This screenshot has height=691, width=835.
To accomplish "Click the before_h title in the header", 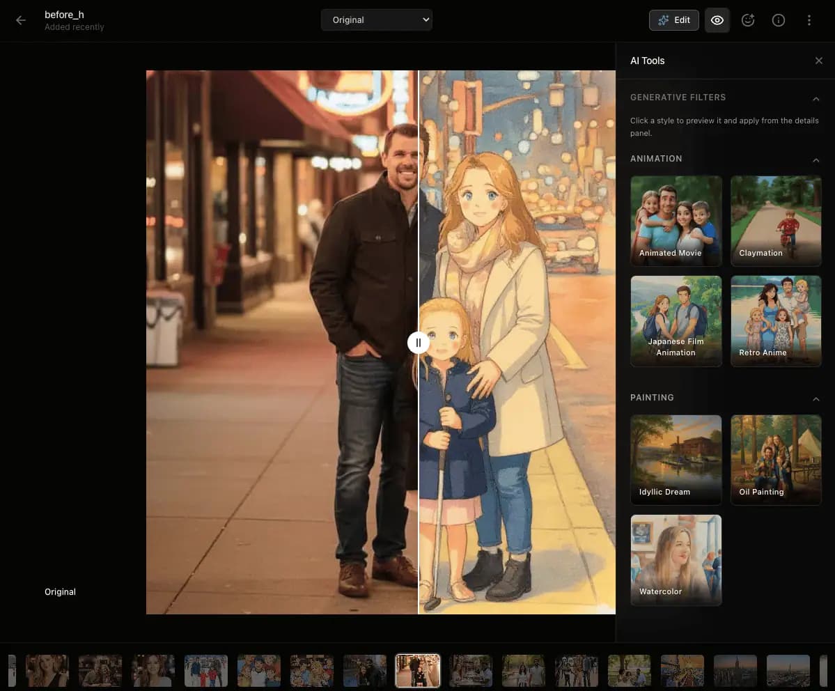I will tap(64, 14).
